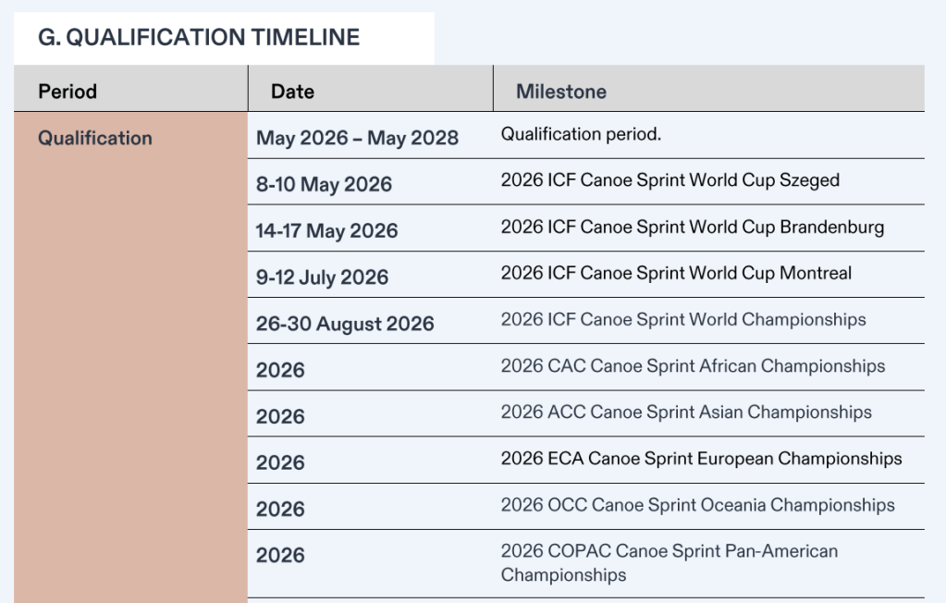Select the CAC African Championships milestone
The image size is (946, 603).
[693, 365]
